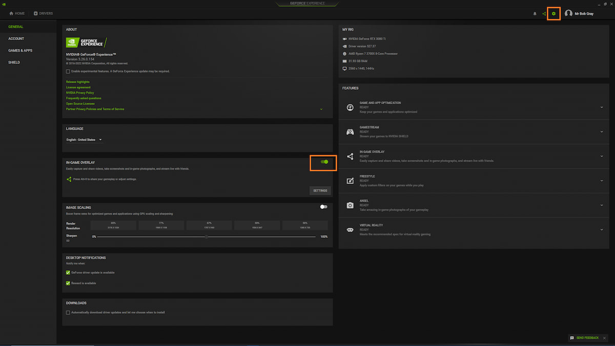
Task: Click the notifications bell icon
Action: (x=535, y=13)
